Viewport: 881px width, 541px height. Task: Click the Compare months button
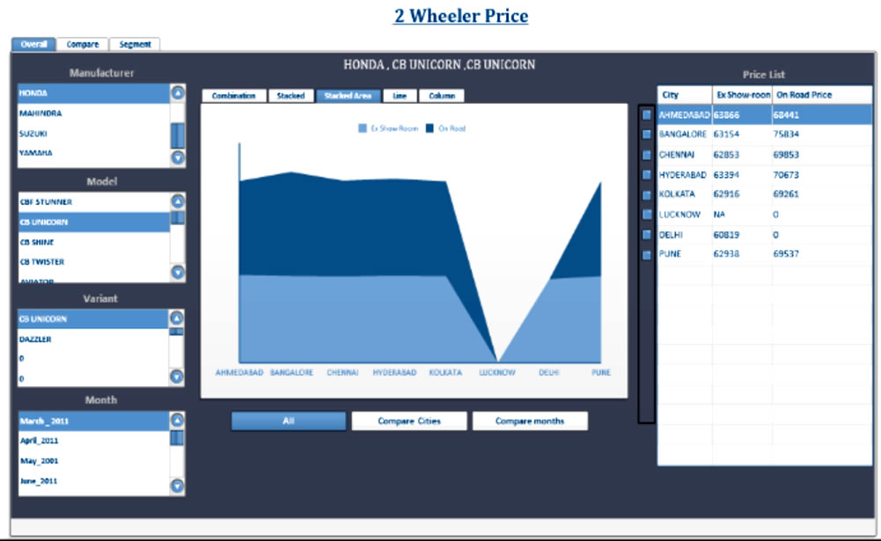pyautogui.click(x=529, y=421)
